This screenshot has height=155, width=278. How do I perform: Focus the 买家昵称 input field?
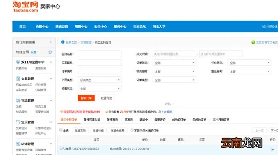pos(100,63)
